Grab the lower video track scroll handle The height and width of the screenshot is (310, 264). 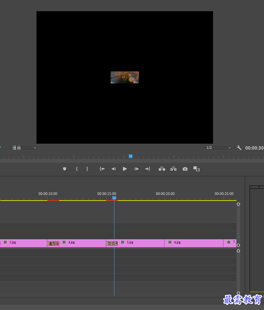(238, 245)
